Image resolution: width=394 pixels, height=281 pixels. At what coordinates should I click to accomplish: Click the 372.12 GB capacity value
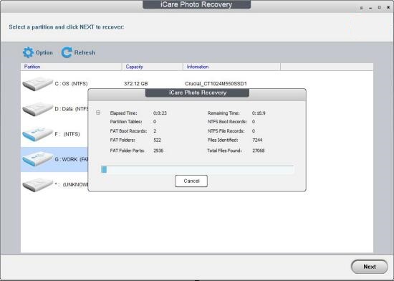click(x=135, y=84)
